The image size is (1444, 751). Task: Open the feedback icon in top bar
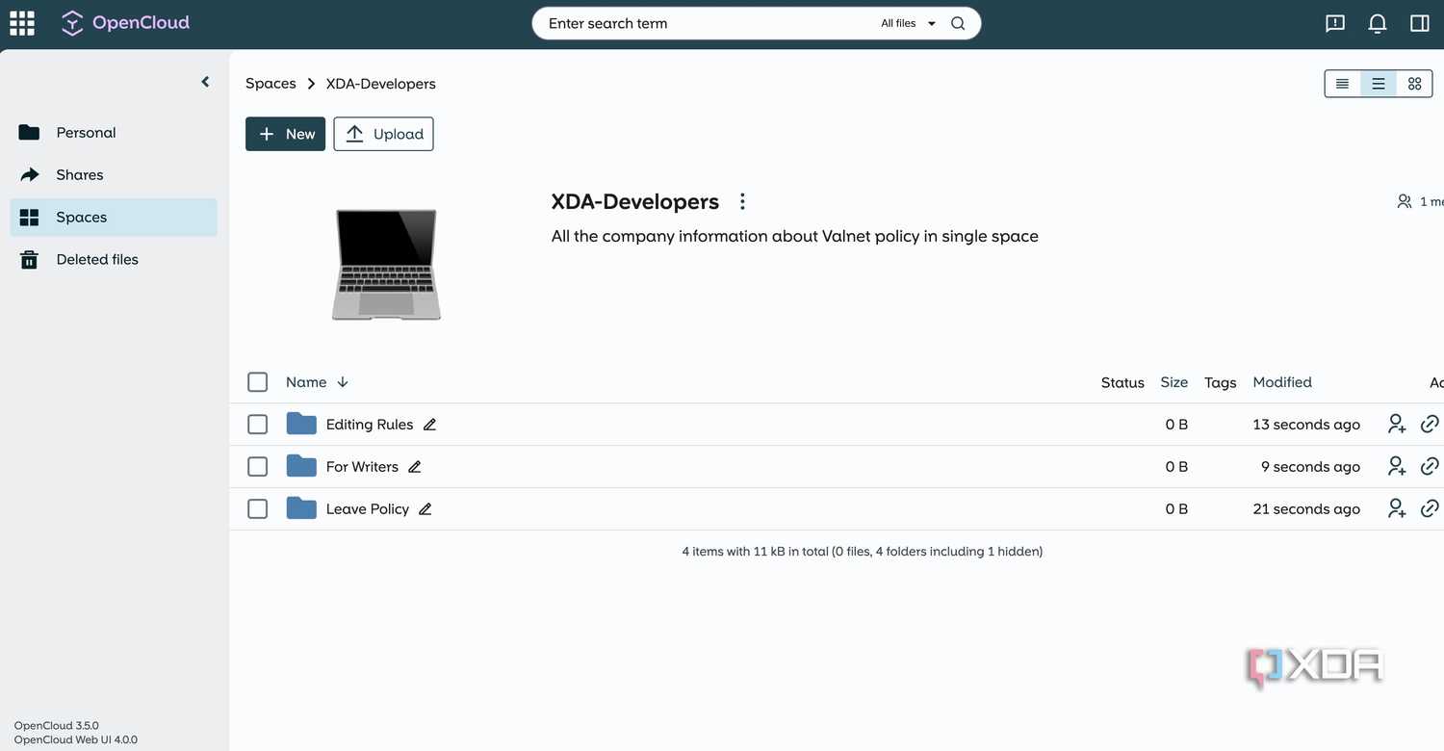point(1335,23)
